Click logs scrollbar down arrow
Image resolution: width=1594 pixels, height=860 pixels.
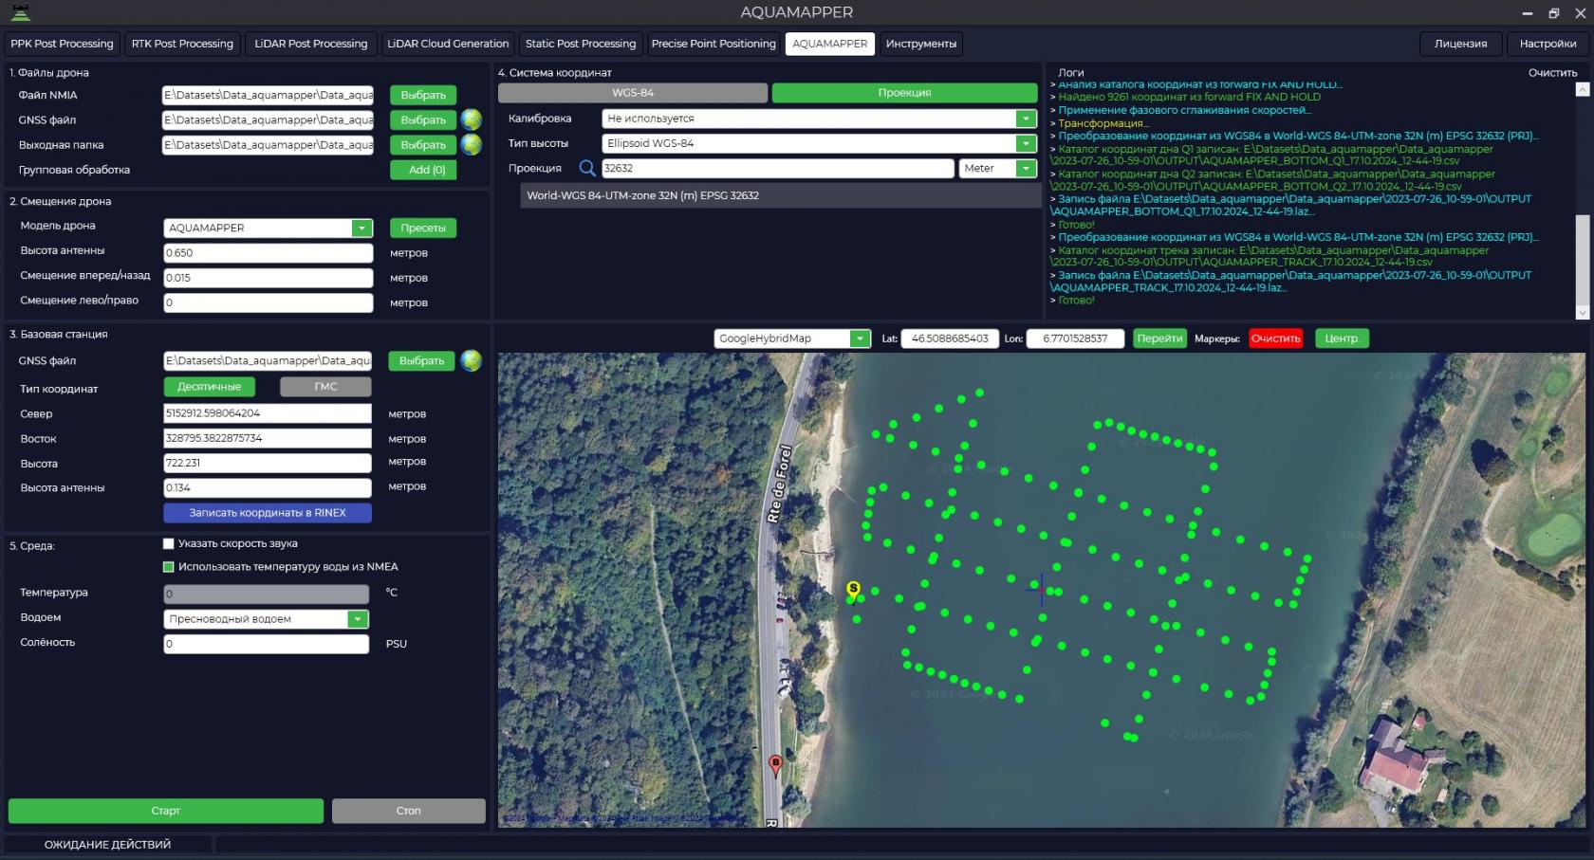tap(1582, 313)
